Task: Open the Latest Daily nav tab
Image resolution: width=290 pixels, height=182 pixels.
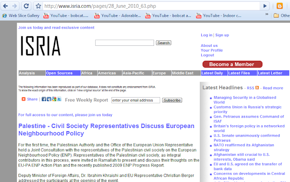Action: 214,73
